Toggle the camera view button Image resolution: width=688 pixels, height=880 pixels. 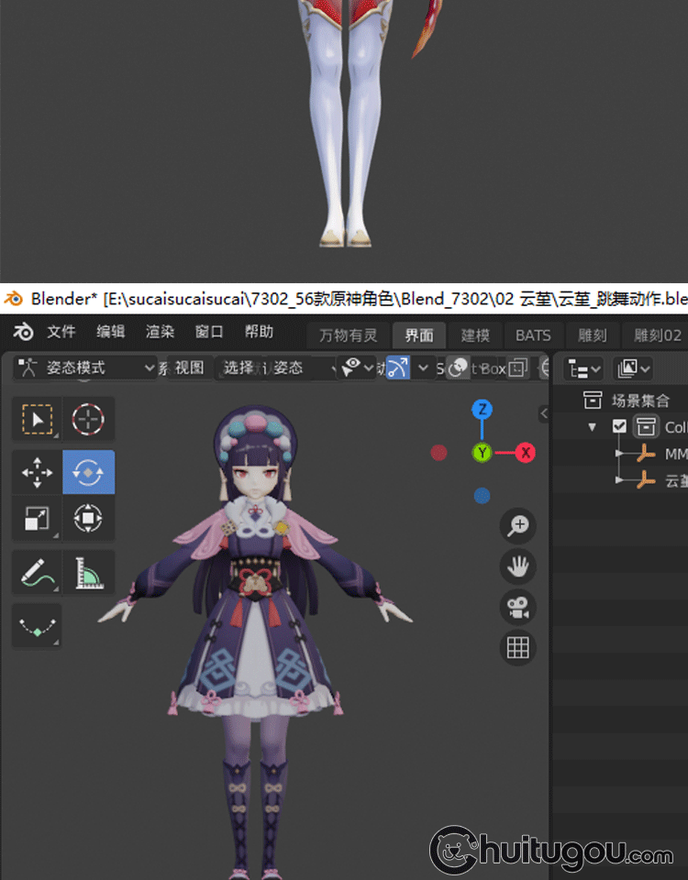coord(517,607)
